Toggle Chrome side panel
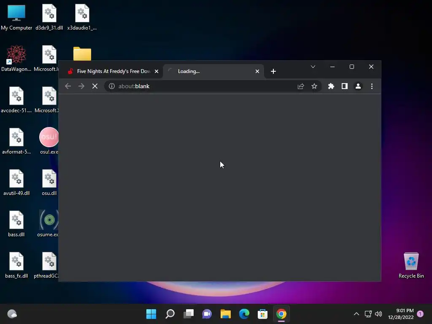The height and width of the screenshot is (324, 432). pyautogui.click(x=344, y=86)
